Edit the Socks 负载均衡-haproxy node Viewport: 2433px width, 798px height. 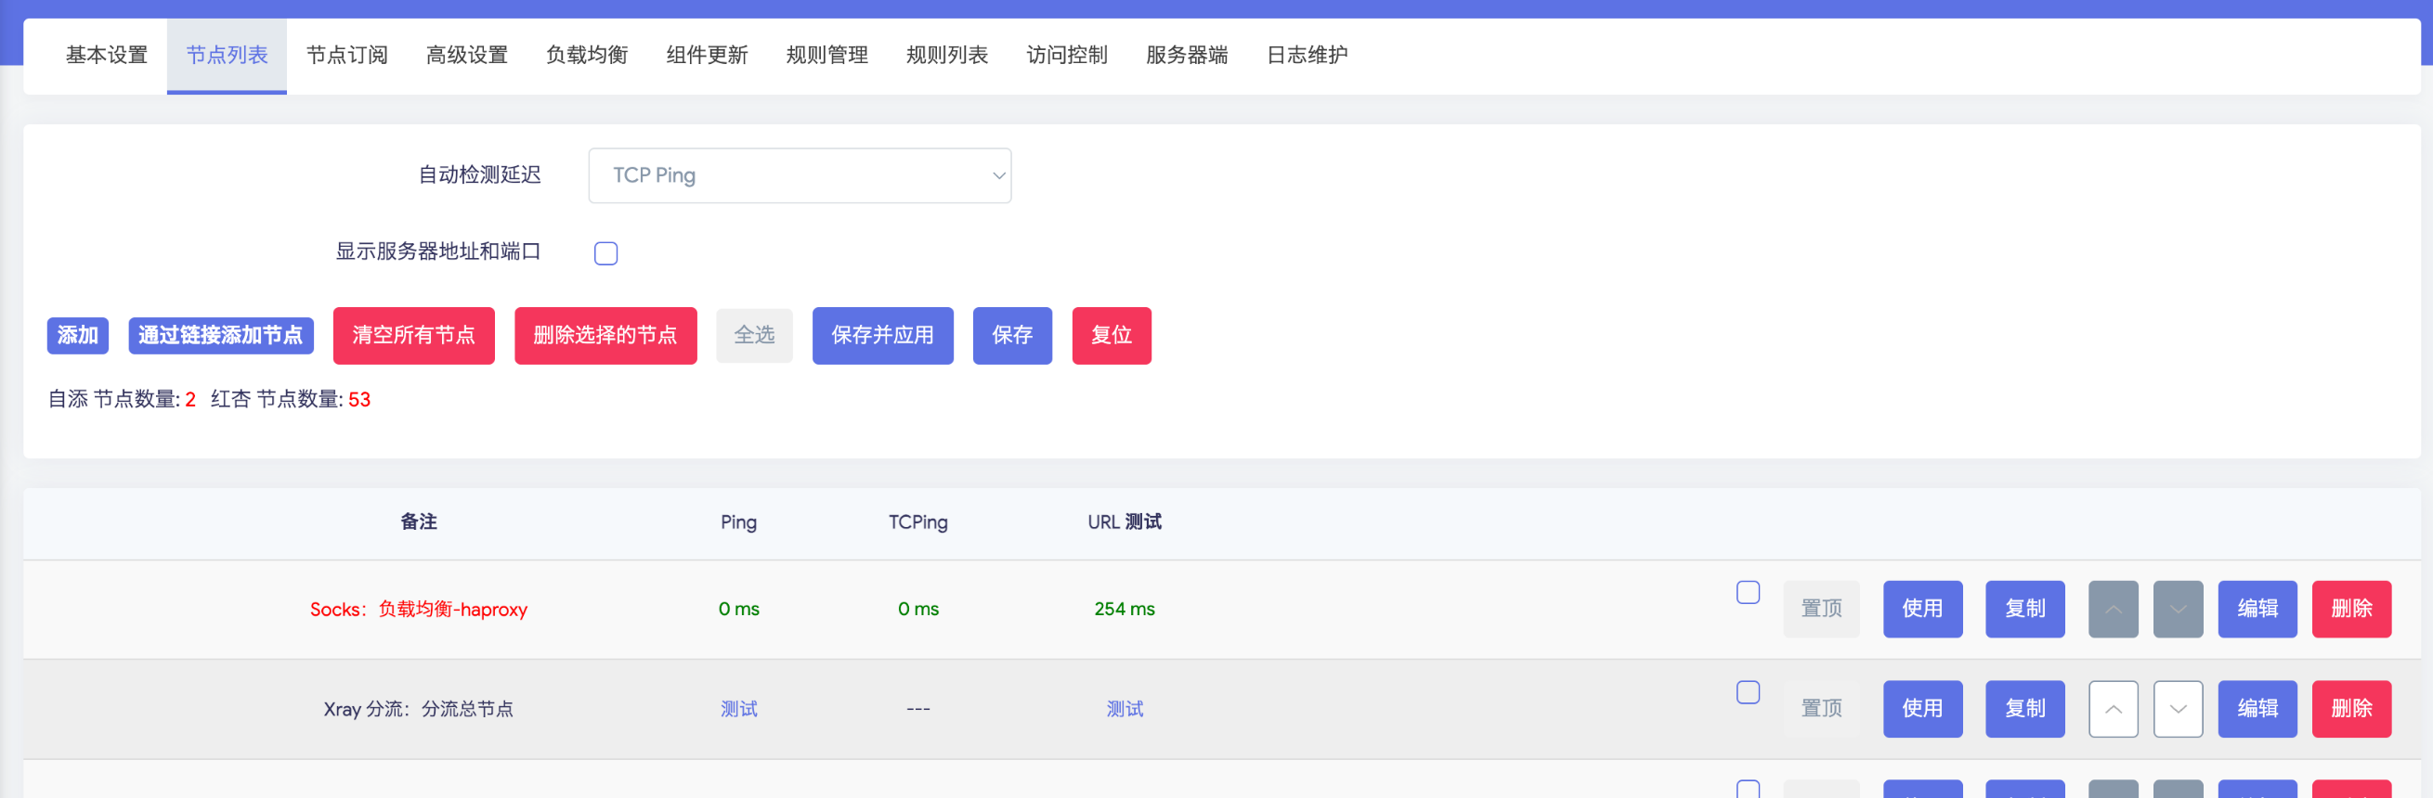click(2257, 610)
